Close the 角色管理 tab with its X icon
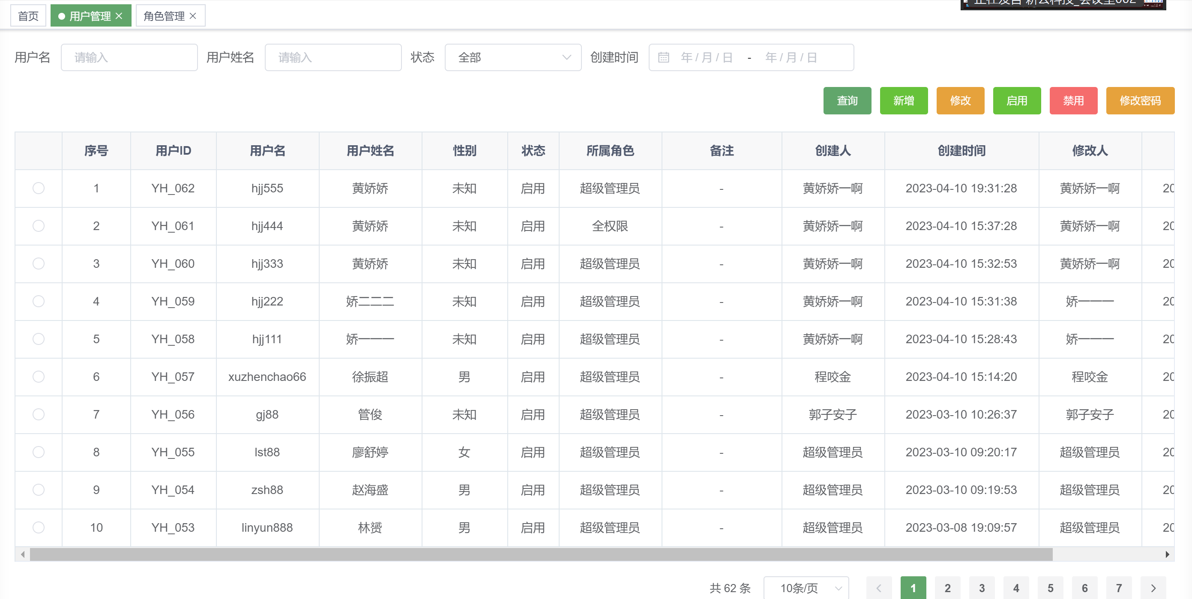 193,16
